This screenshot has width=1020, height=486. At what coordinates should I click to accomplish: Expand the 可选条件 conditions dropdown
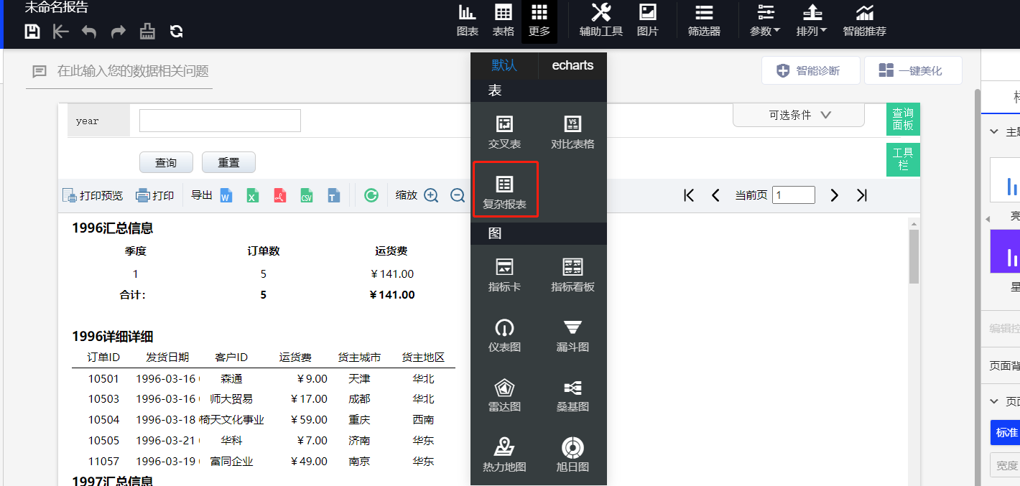(798, 115)
